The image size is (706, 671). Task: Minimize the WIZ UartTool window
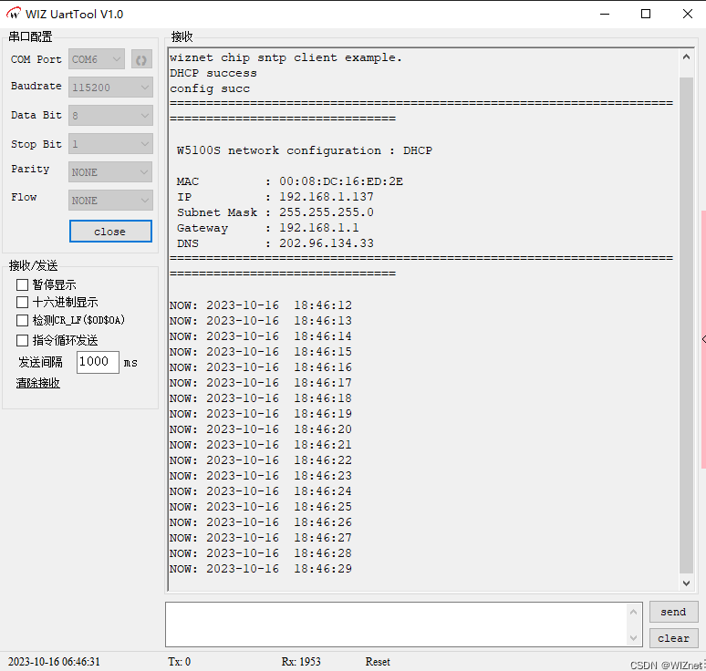[x=605, y=14]
